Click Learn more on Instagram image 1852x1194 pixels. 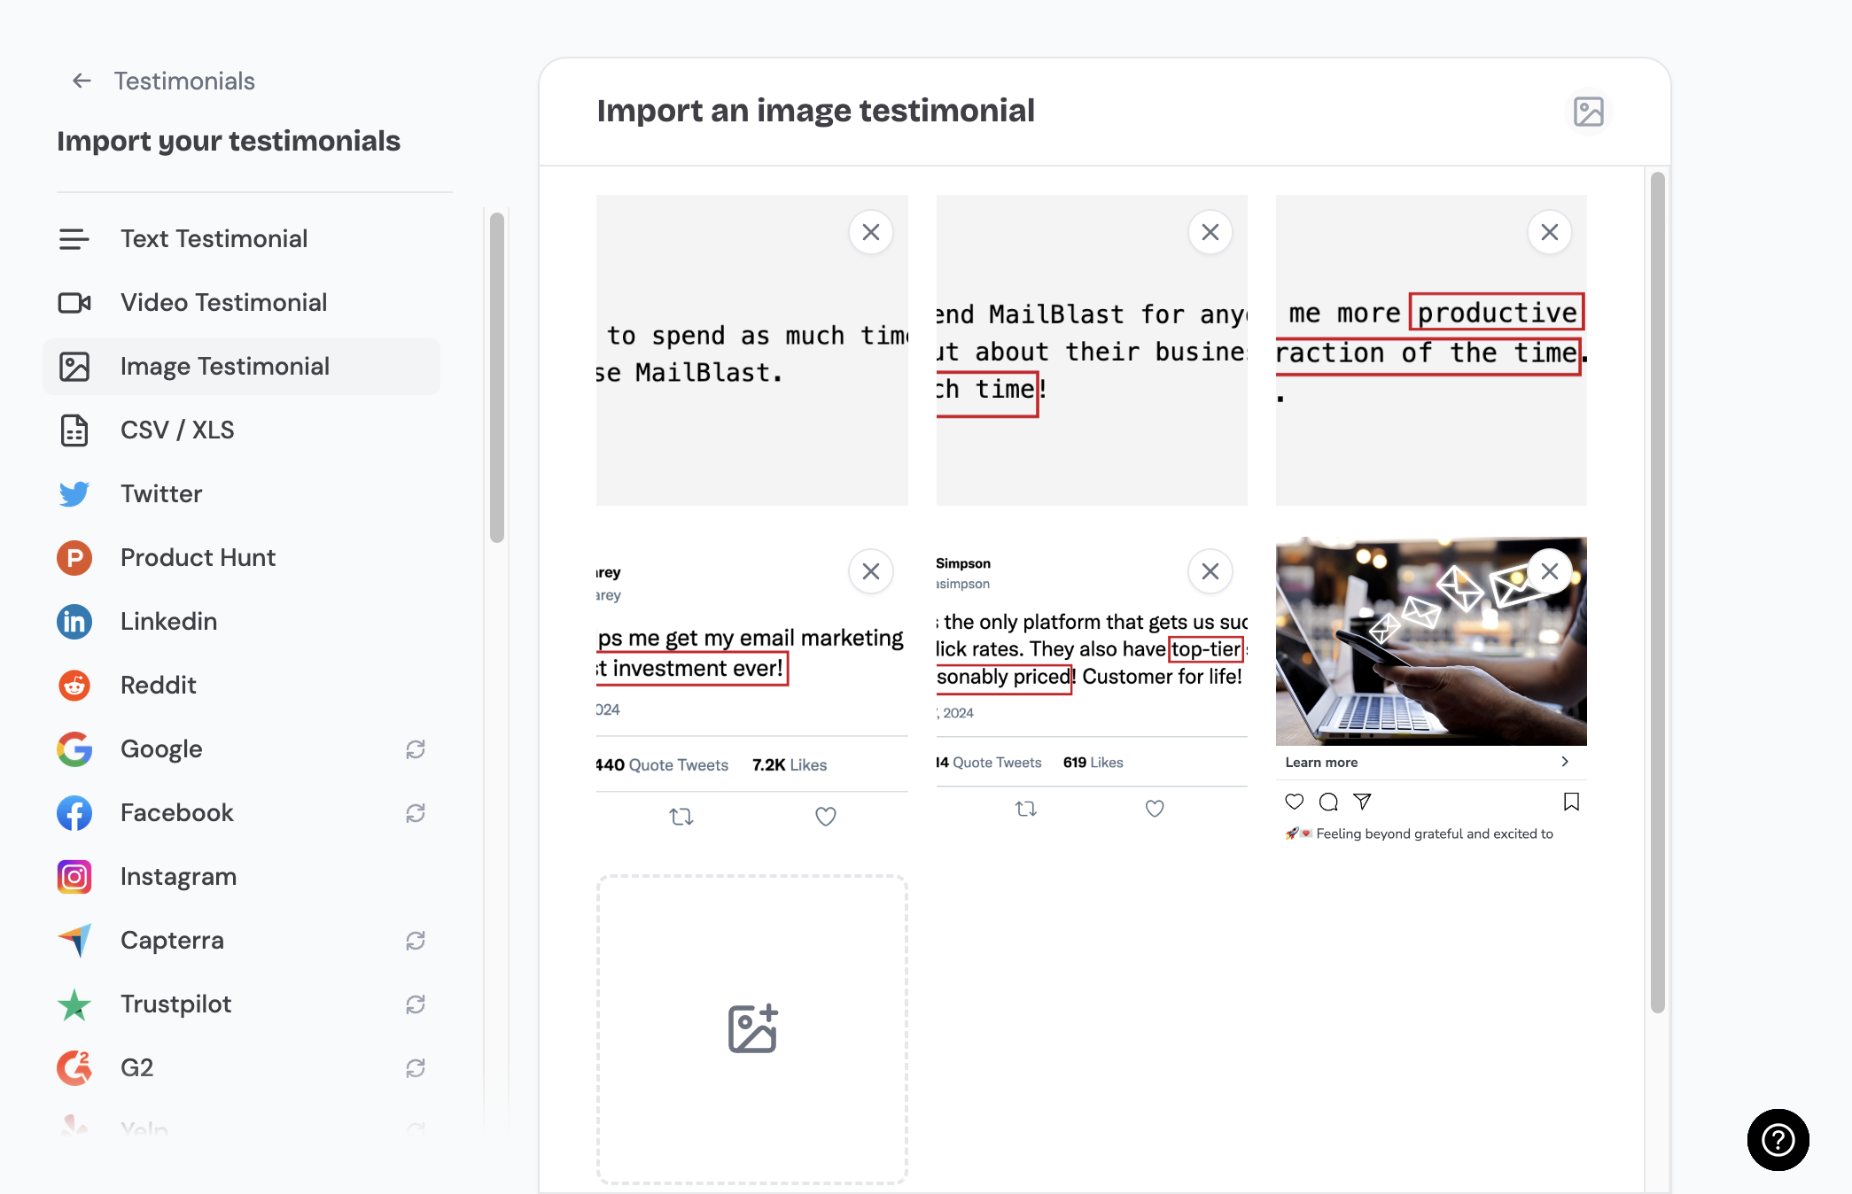[x=1321, y=763]
